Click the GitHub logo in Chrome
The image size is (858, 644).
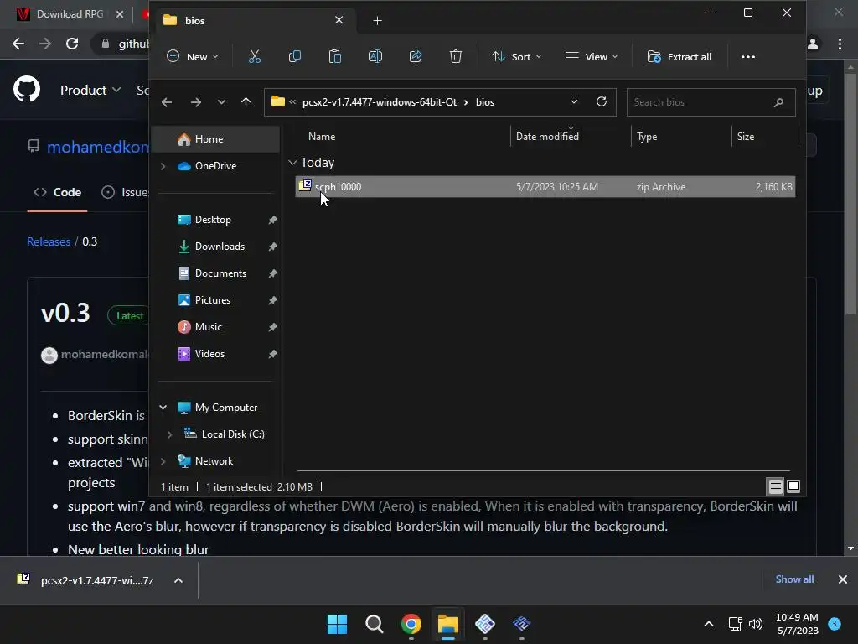pyautogui.click(x=27, y=90)
